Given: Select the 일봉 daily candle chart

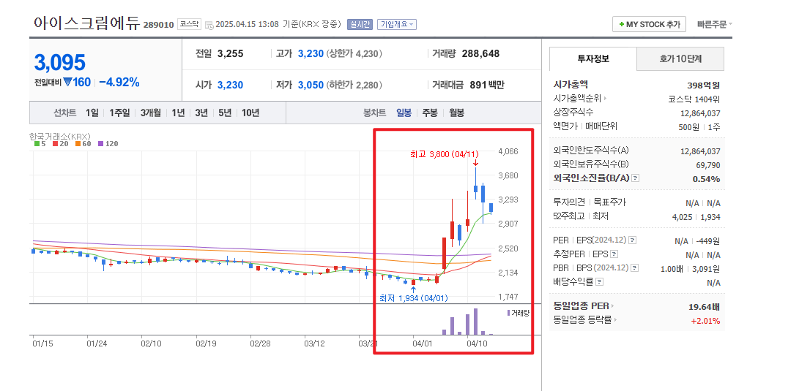Looking at the screenshot, I should [x=404, y=113].
